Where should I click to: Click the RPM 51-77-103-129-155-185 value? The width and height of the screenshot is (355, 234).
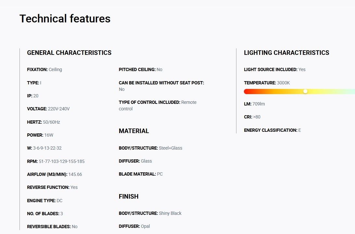click(x=62, y=161)
